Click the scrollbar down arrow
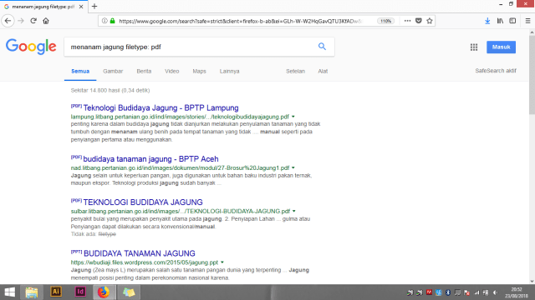 point(532,281)
